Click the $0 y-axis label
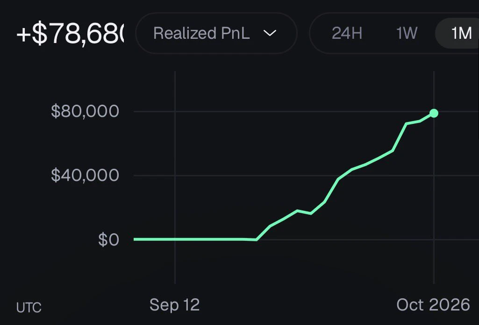 108,240
